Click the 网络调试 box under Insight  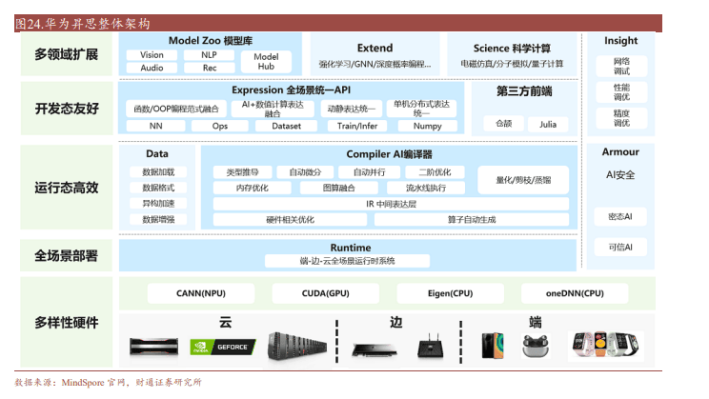point(621,66)
